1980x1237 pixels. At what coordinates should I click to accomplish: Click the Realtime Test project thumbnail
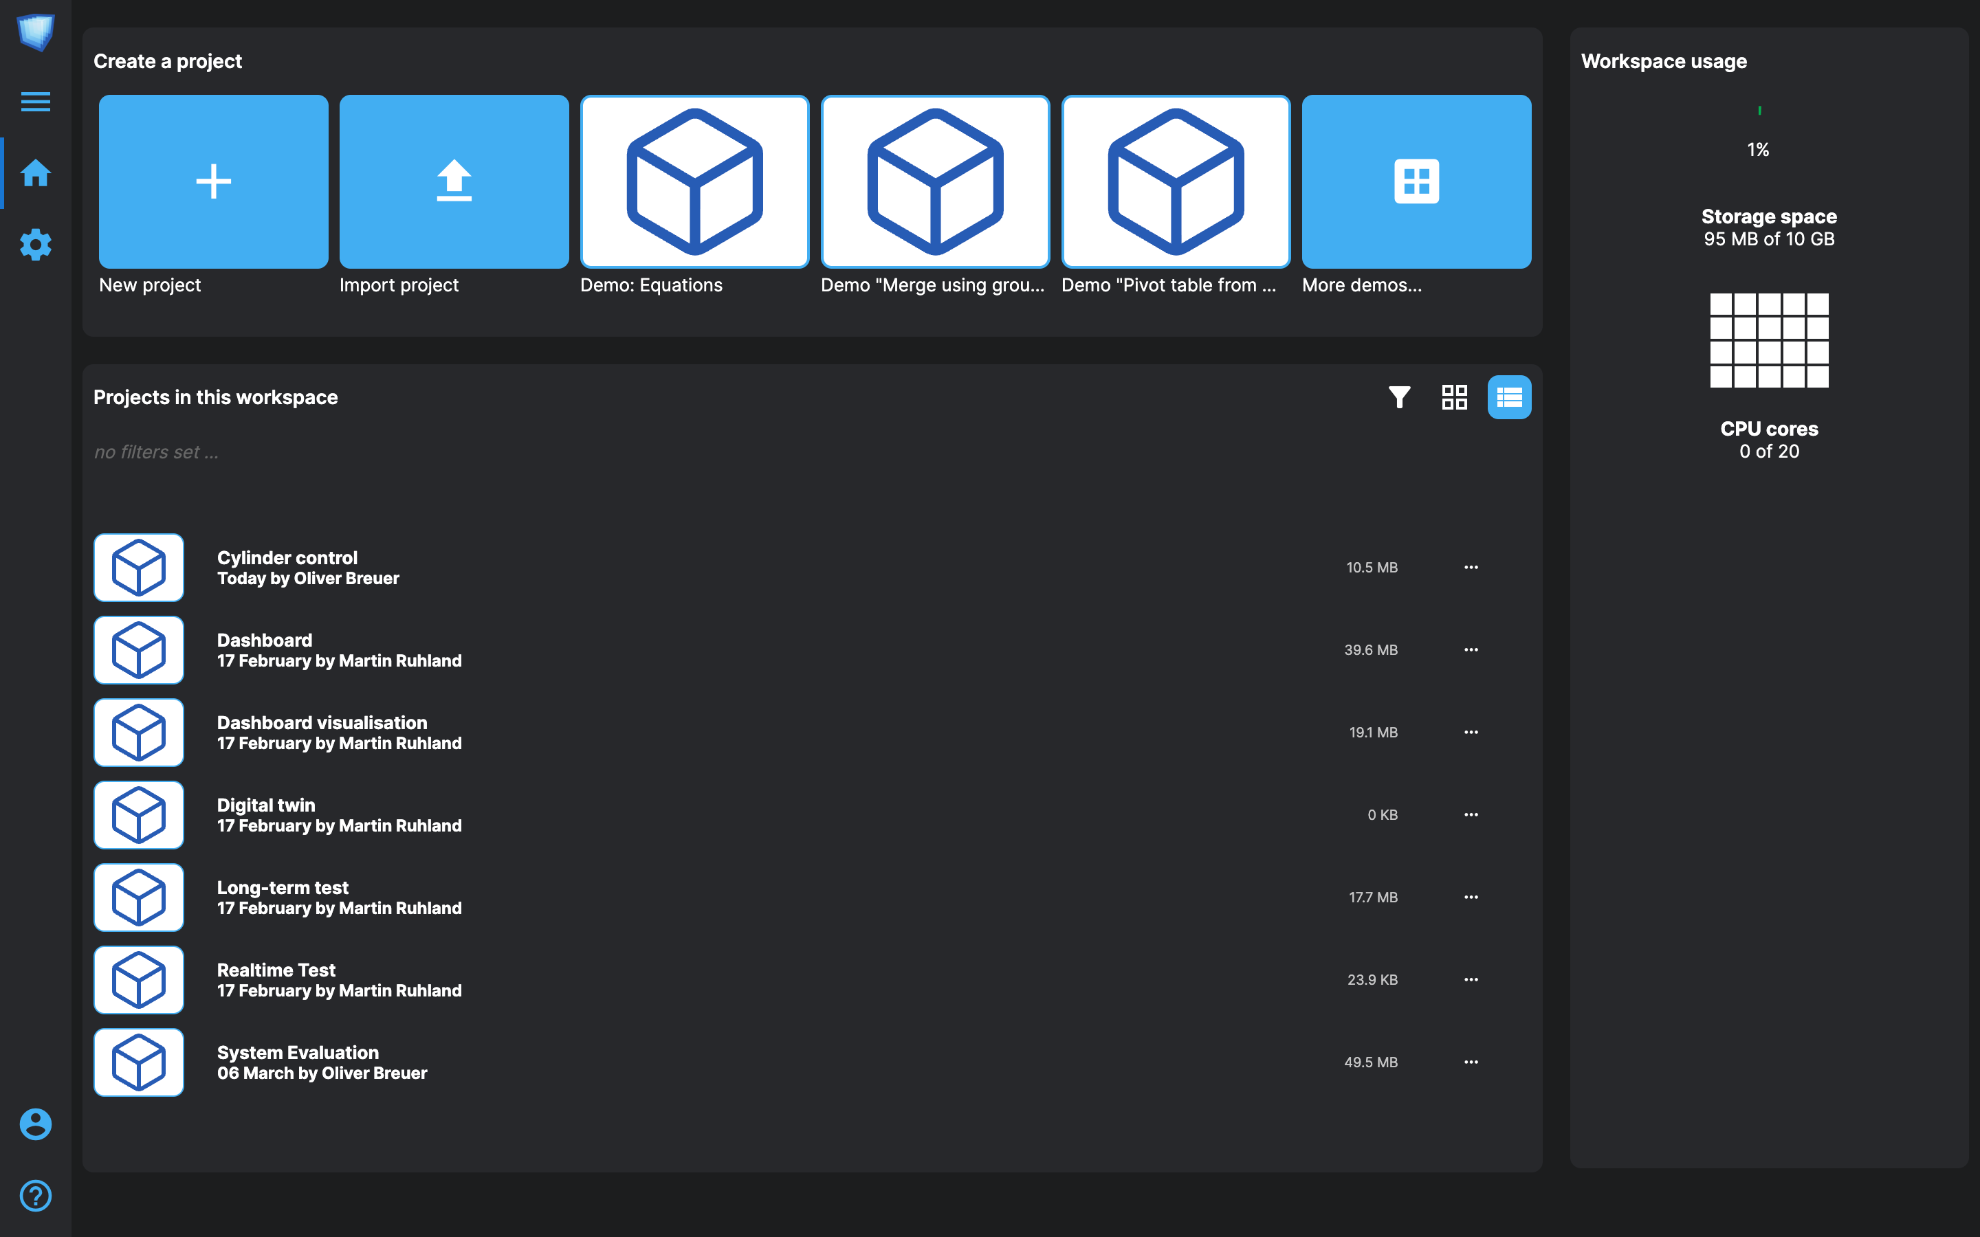coord(138,980)
